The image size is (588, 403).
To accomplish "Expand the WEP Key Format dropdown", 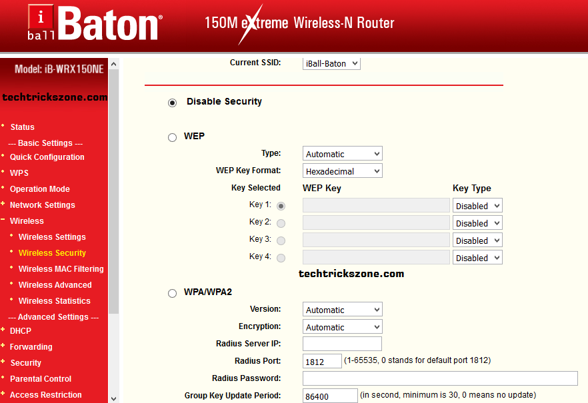I will click(342, 171).
